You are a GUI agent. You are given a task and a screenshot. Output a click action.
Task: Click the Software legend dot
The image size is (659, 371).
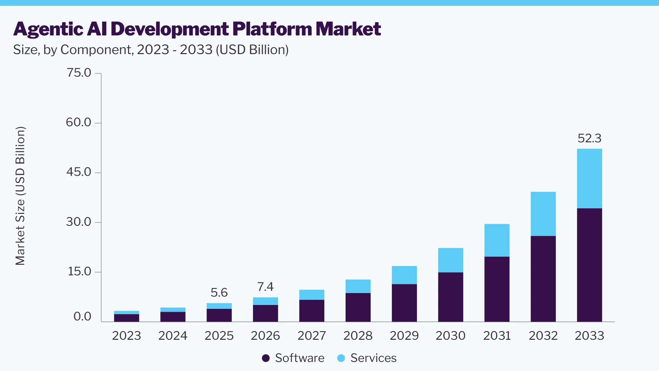click(x=266, y=358)
